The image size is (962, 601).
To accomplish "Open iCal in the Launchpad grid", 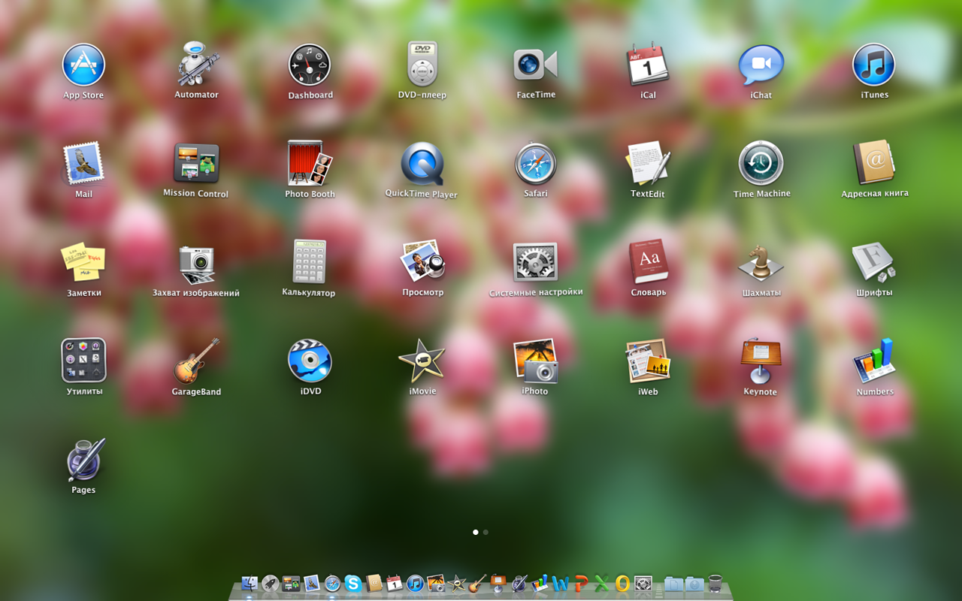I will click(x=648, y=65).
